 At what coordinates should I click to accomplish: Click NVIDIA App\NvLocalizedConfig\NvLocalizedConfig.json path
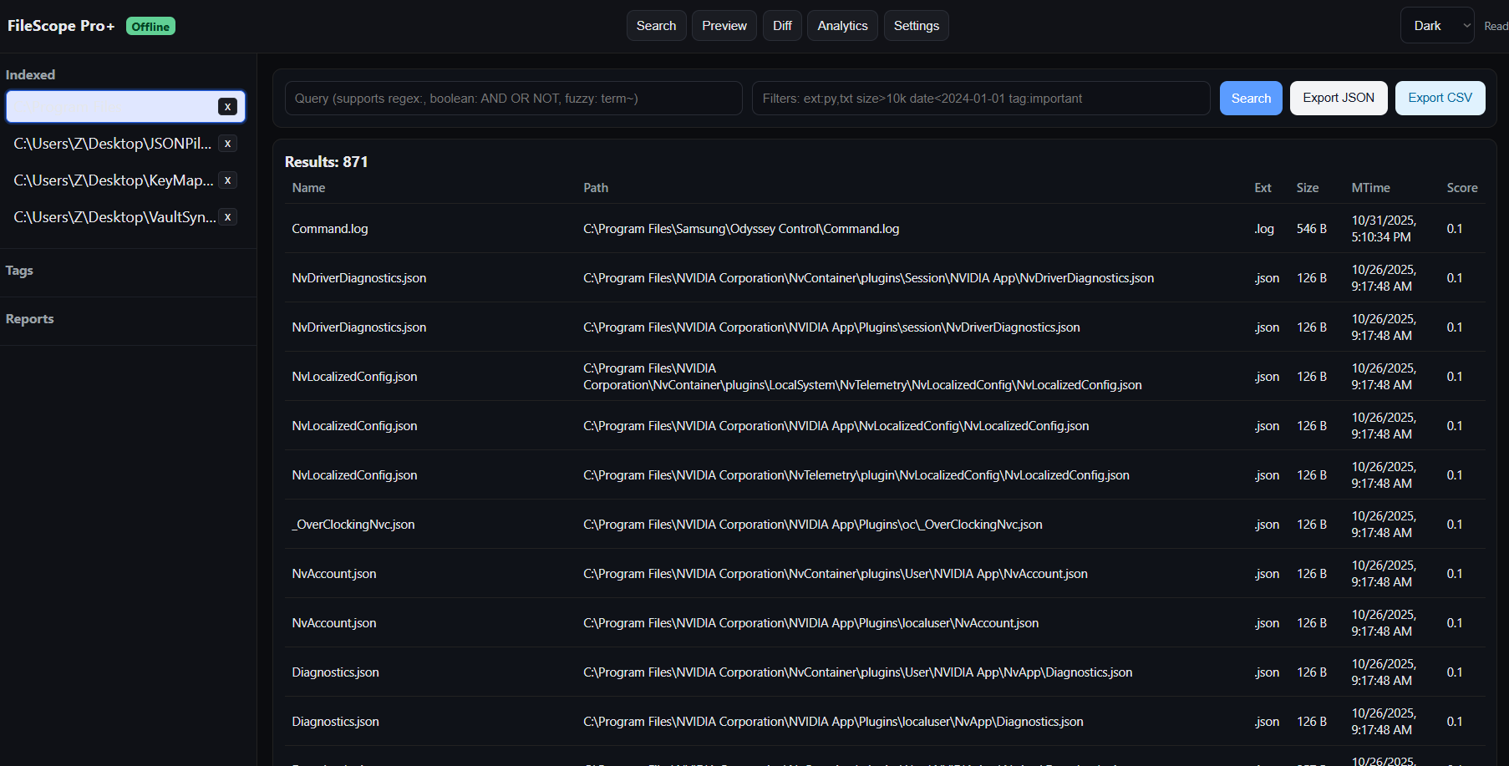coord(836,426)
